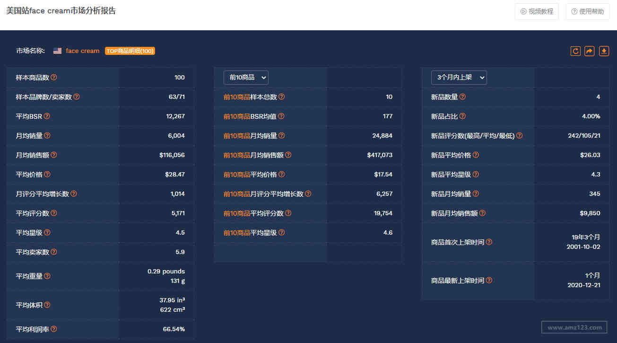The image size is (617, 343).
Task: Click the 市场名称 label
Action: tap(30, 51)
